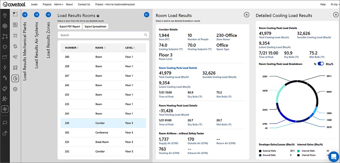Open the Projects menu item

pyautogui.click(x=47, y=5)
